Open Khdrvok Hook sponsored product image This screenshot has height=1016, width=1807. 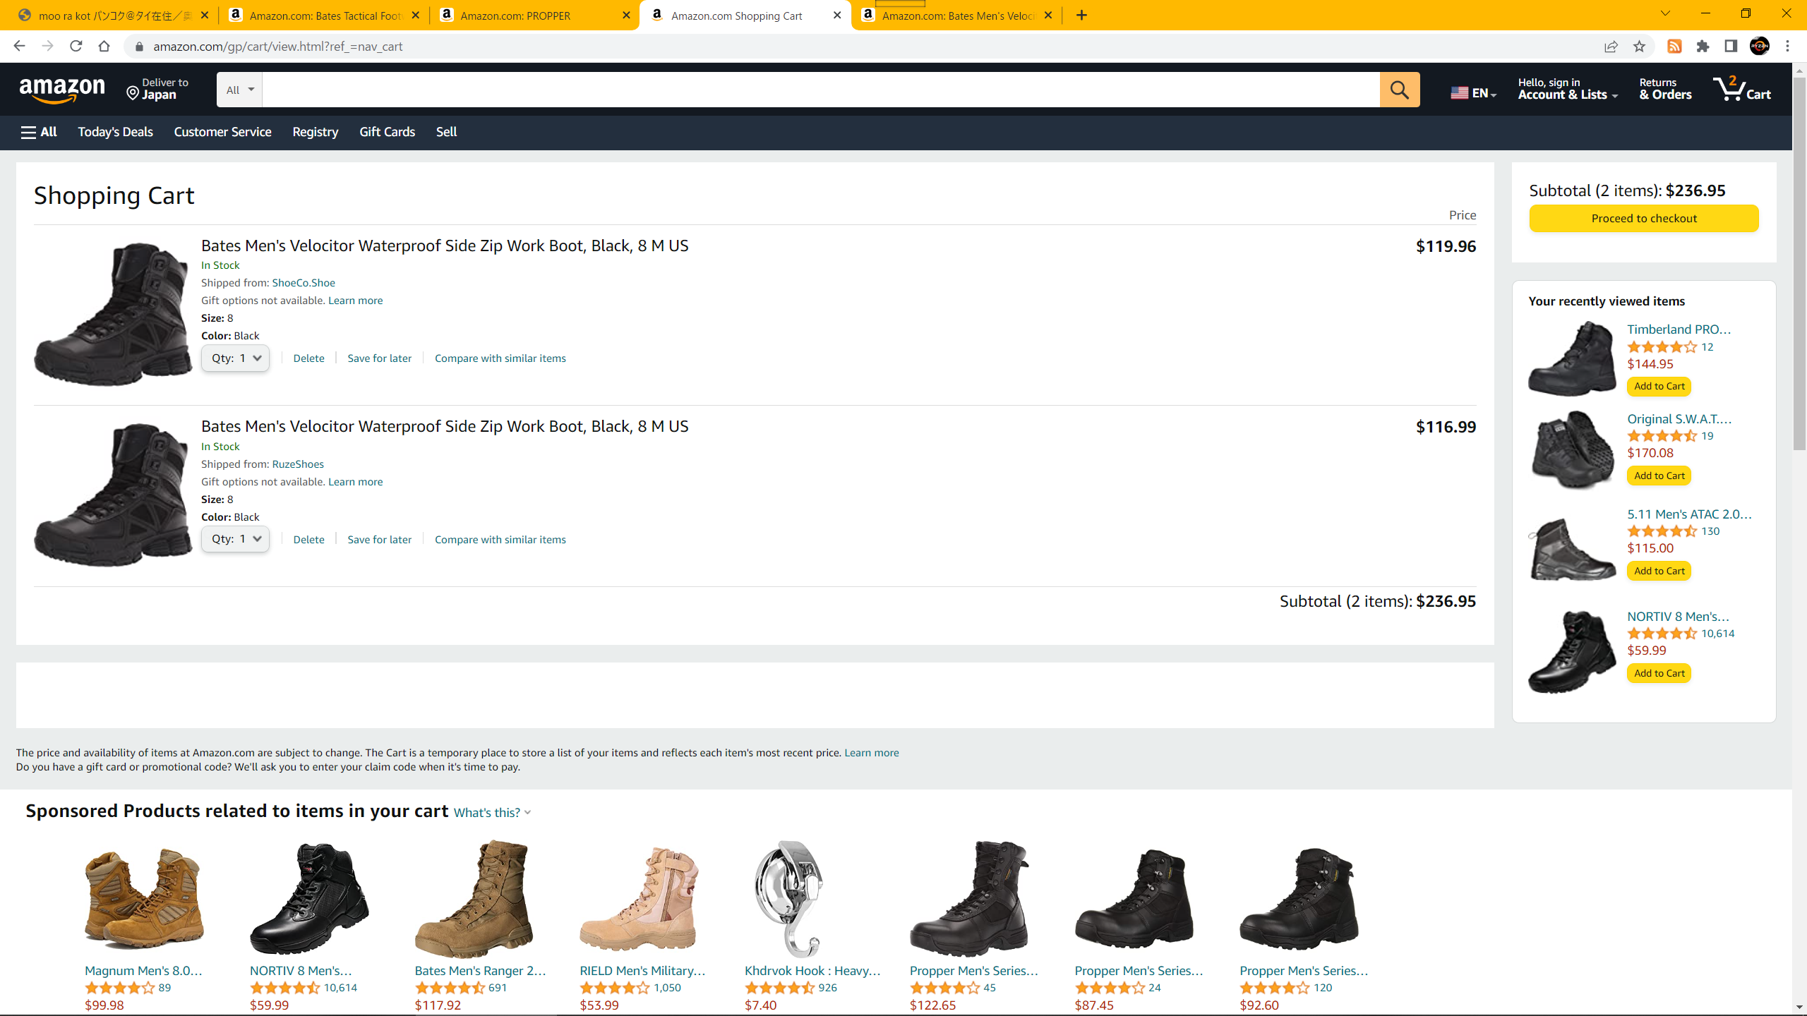pyautogui.click(x=788, y=898)
